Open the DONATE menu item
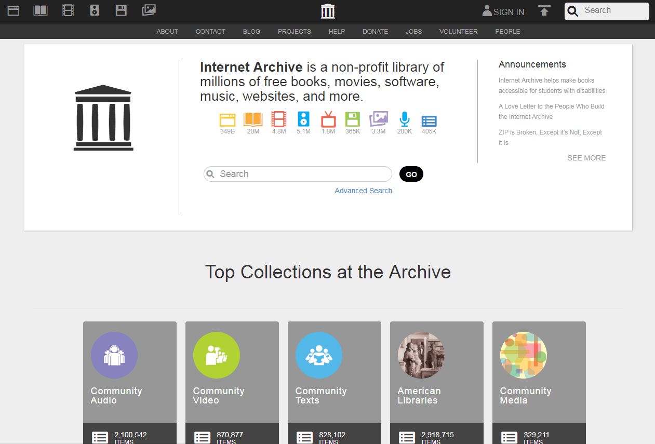Screen dimensions: 655x444 pos(375,32)
